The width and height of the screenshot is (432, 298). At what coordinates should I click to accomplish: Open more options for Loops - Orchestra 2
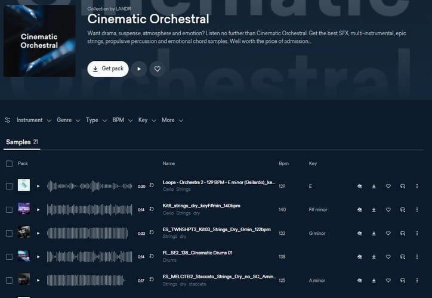coord(417,187)
